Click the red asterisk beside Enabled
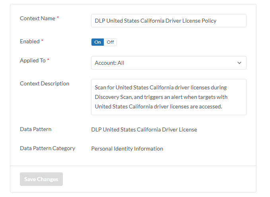Viewport: 270px width, 197px height. point(43,41)
